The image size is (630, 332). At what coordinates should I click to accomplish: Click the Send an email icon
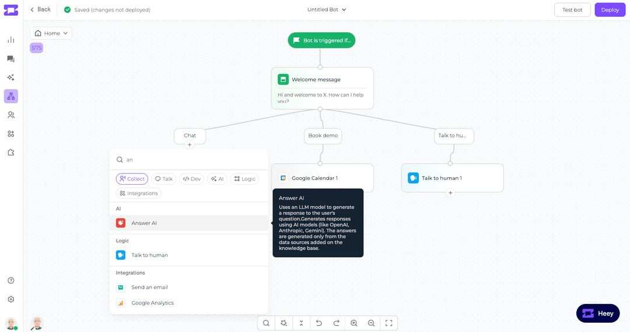121,287
